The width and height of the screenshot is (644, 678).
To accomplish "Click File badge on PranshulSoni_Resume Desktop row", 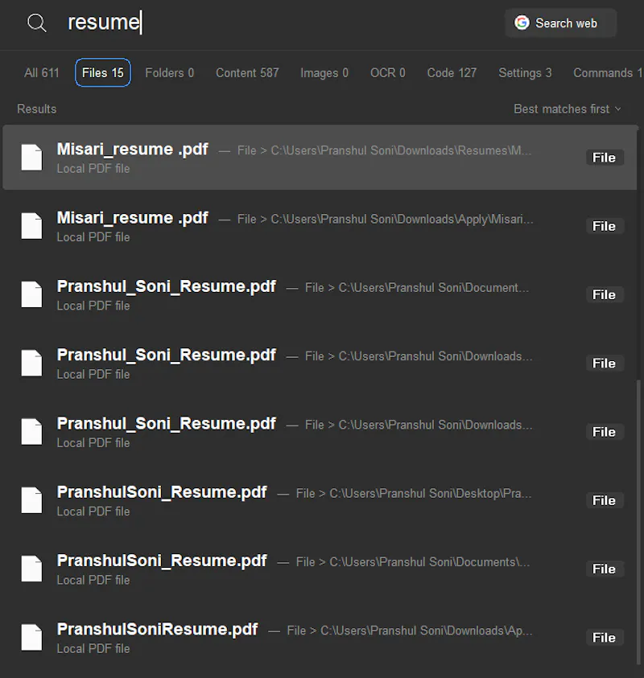I will click(605, 500).
